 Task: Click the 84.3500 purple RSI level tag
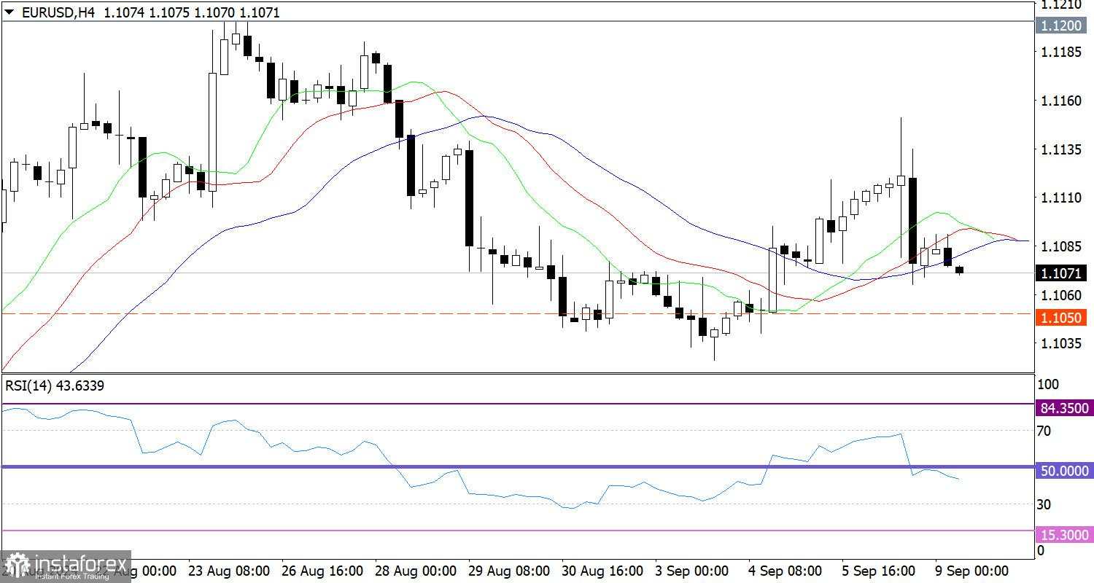tap(1064, 408)
